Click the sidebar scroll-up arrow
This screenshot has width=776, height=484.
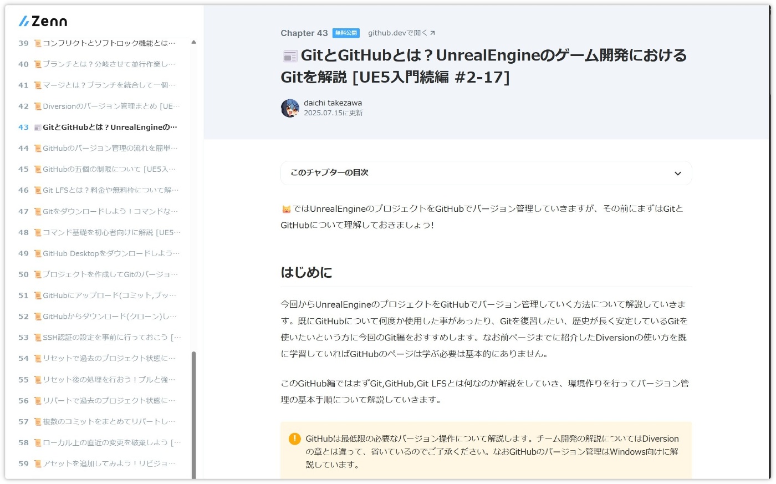point(193,42)
